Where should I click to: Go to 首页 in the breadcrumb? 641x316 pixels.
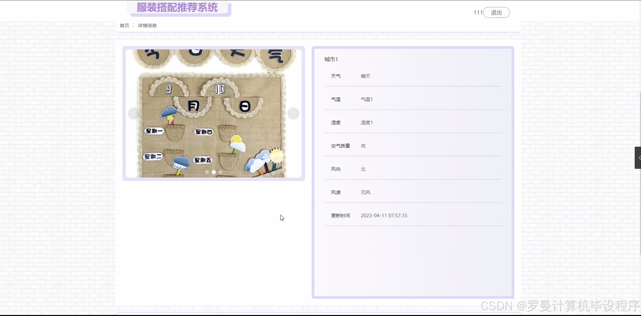click(124, 25)
